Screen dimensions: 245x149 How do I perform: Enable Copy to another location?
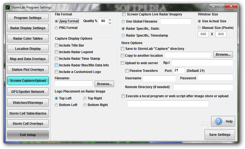[x=123, y=56]
